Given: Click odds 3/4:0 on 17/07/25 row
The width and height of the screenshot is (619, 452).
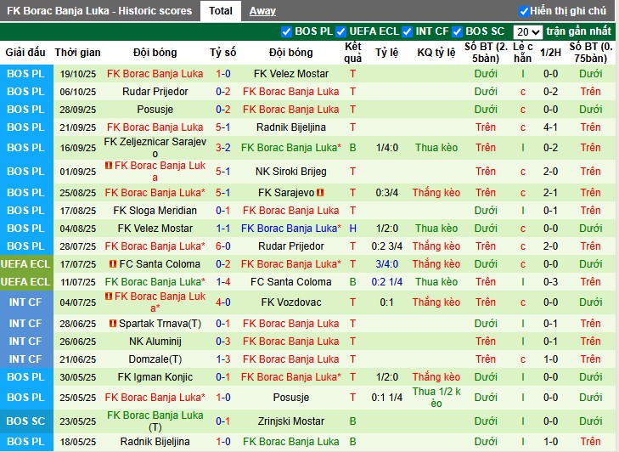Looking at the screenshot, I should [387, 264].
